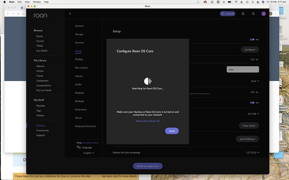
Task: Click the Configure button
Action: pos(250,50)
